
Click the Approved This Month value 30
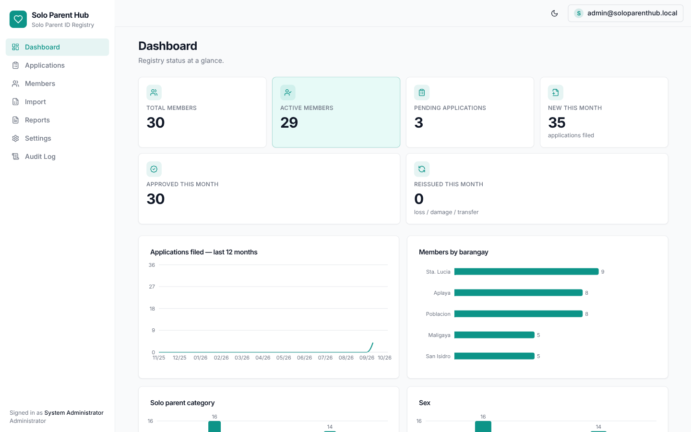click(155, 199)
